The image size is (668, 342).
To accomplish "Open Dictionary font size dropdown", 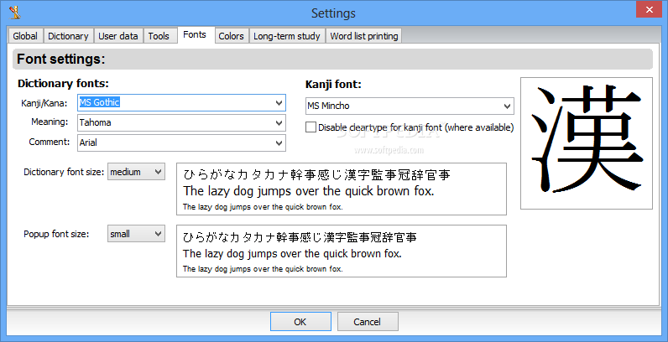I will (x=136, y=172).
